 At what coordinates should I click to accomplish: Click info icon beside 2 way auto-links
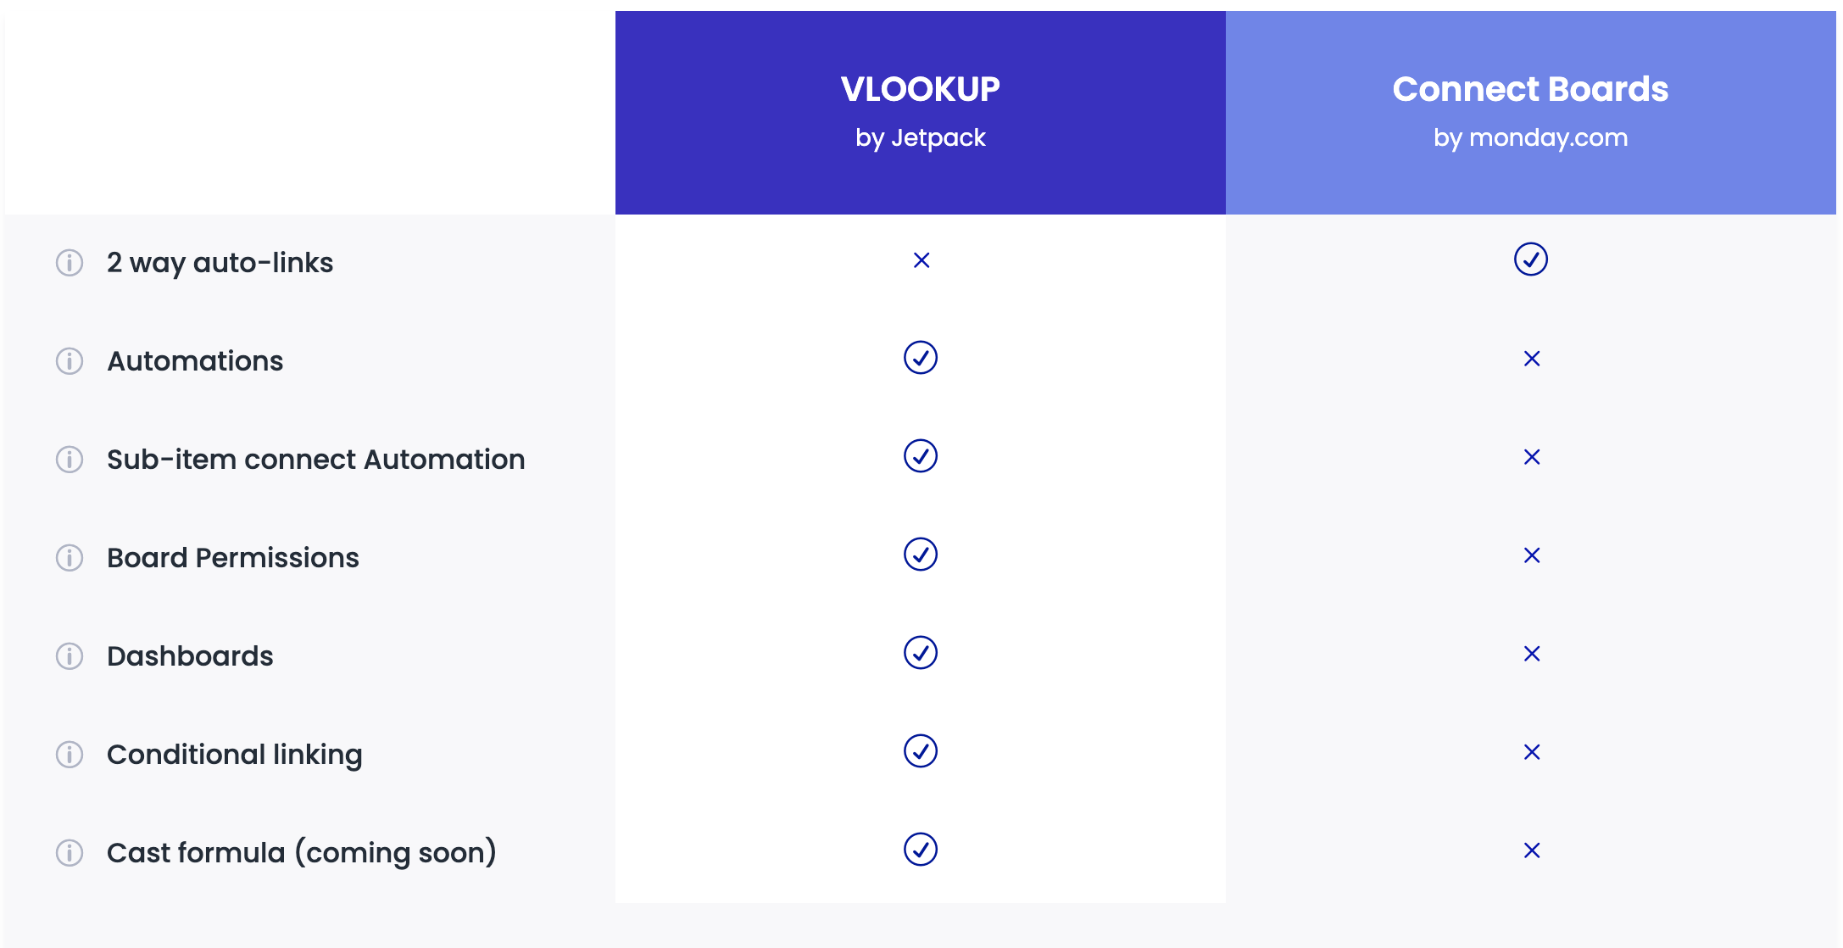point(70,263)
